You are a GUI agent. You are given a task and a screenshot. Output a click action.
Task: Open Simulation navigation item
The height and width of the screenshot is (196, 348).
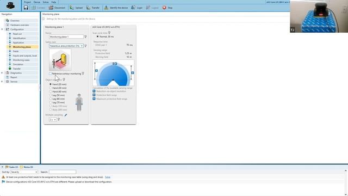pos(18,64)
